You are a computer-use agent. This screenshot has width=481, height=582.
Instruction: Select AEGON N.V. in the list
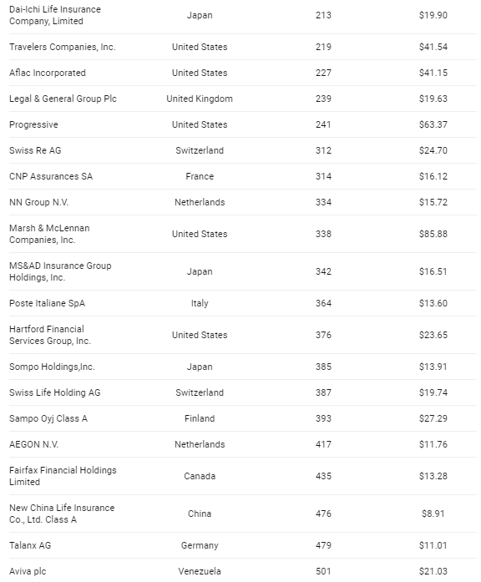pyautogui.click(x=33, y=444)
